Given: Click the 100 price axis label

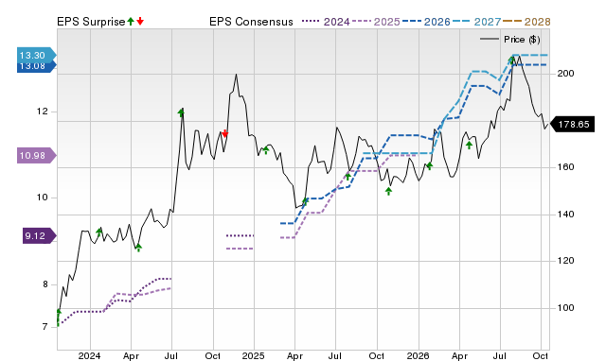Looking at the screenshot, I should coord(565,308).
